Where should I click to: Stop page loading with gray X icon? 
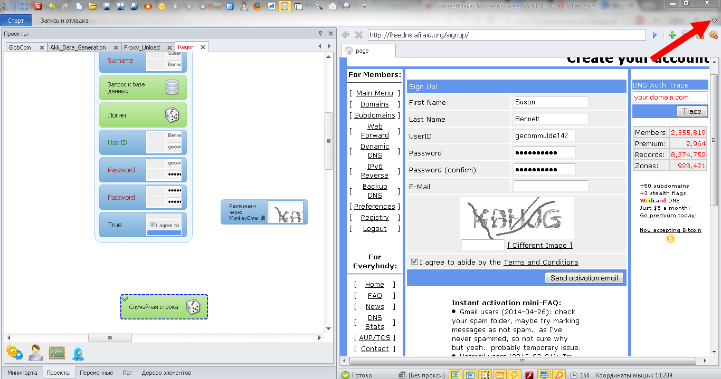pos(359,35)
